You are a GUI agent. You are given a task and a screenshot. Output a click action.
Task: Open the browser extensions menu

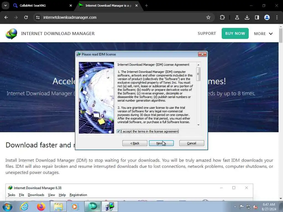(222, 17)
